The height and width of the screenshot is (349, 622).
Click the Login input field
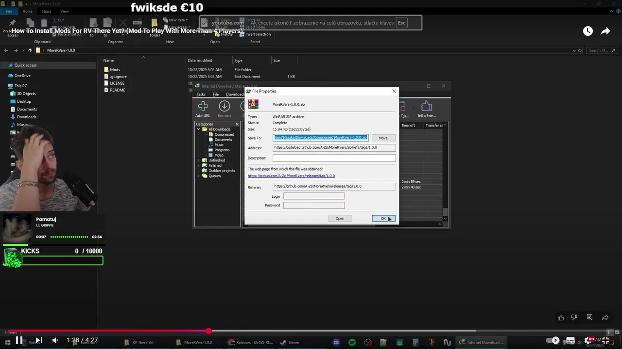coord(314,196)
